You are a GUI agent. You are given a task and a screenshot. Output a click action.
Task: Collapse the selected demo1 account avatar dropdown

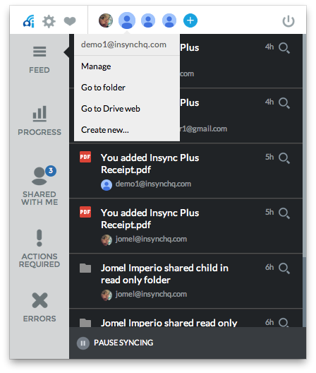tap(127, 20)
